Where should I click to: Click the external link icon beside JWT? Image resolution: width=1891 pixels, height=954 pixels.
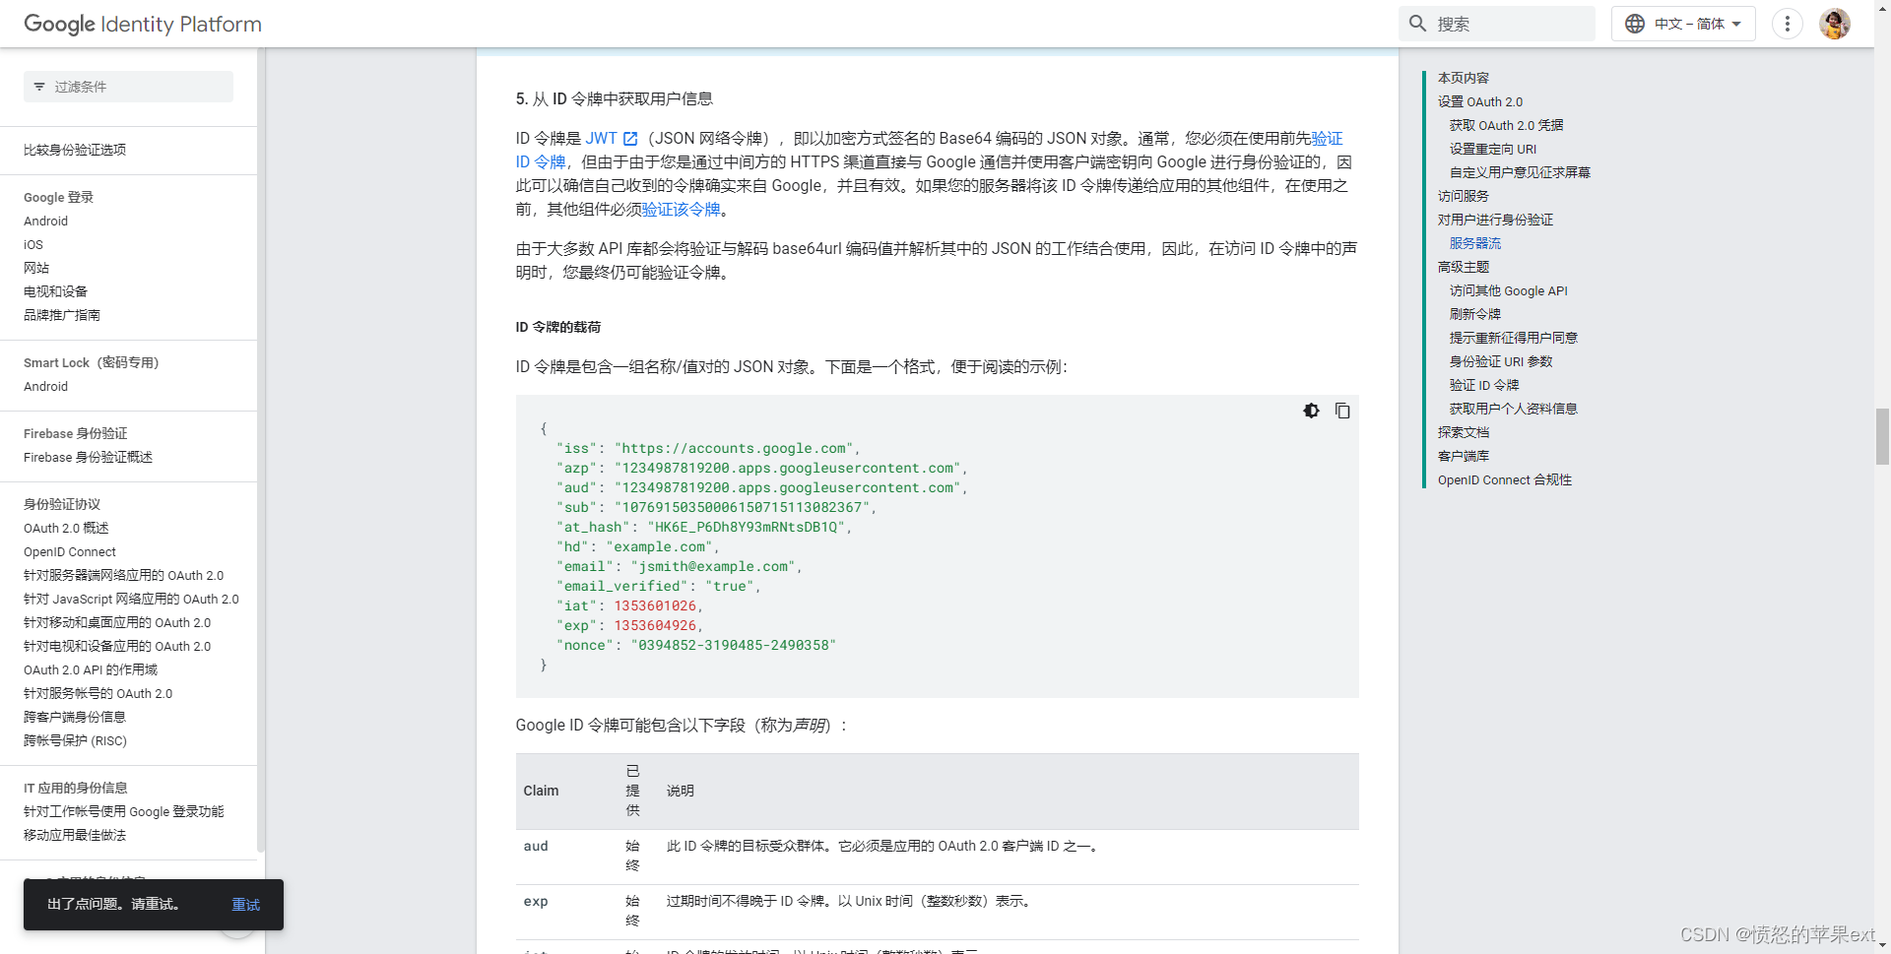pos(630,139)
